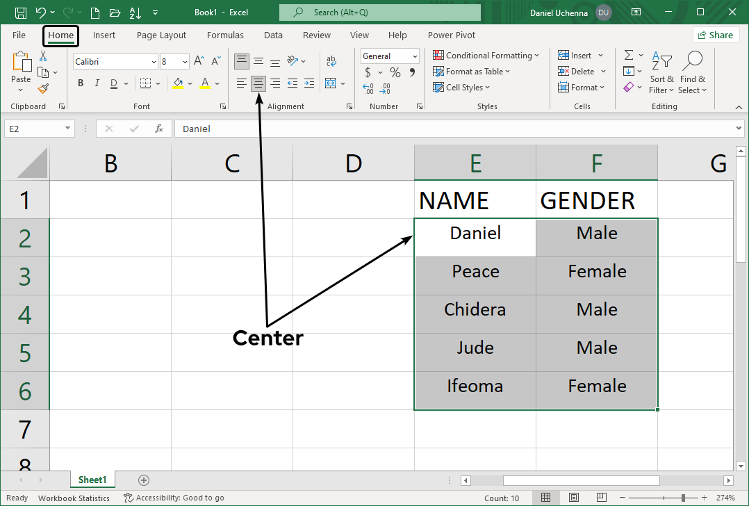Click the zoom slider in status bar
The width and height of the screenshot is (749, 506).
(x=683, y=498)
